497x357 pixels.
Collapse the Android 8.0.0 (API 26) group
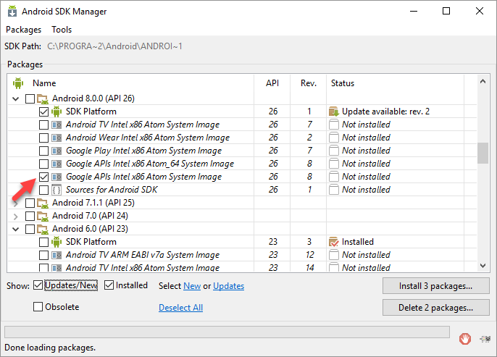click(x=15, y=98)
